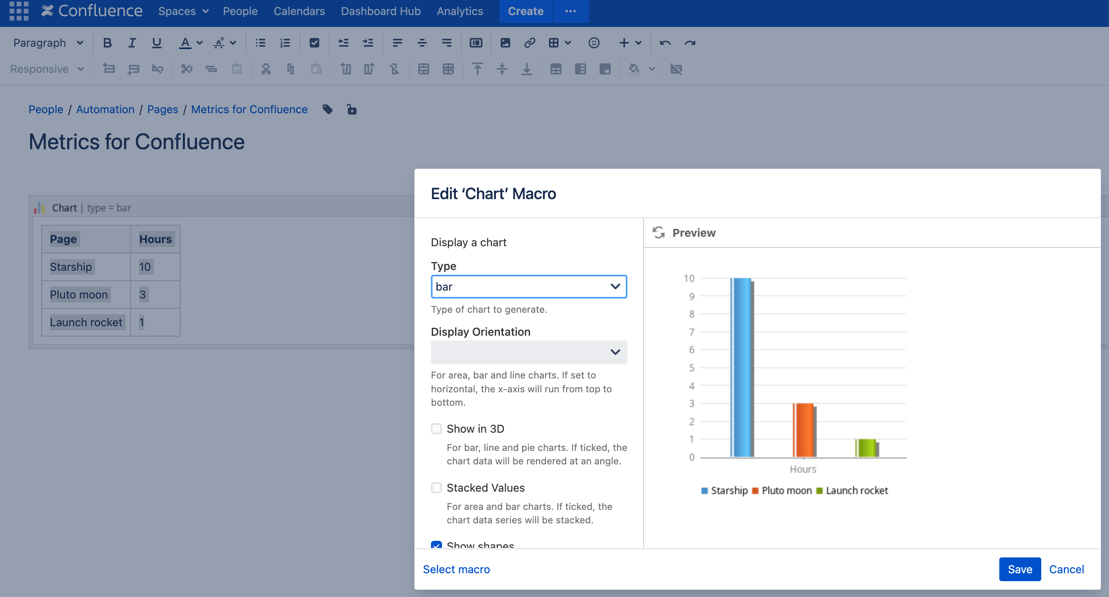Enable Show in 3D
The height and width of the screenshot is (597, 1109).
(436, 429)
